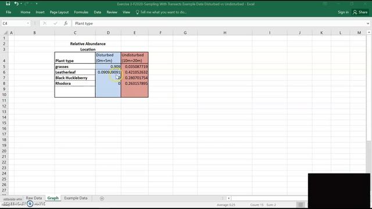Switch to the Home ribbon tab

[26, 12]
